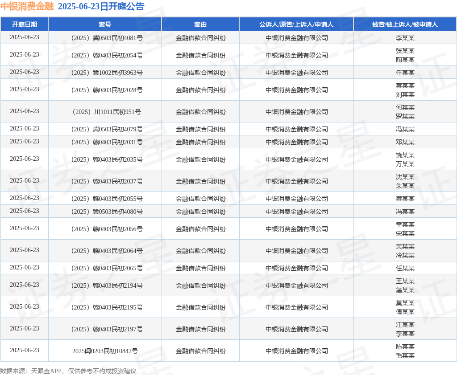The image size is (457, 375).
Task: Select the 被告/被上诉人/被申请人 column header
Action: [405, 24]
